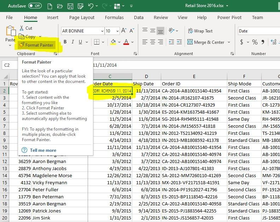This screenshot has width=280, height=222.
Task: Click the table icon in the quick access toolbar
Action: pos(117,6)
